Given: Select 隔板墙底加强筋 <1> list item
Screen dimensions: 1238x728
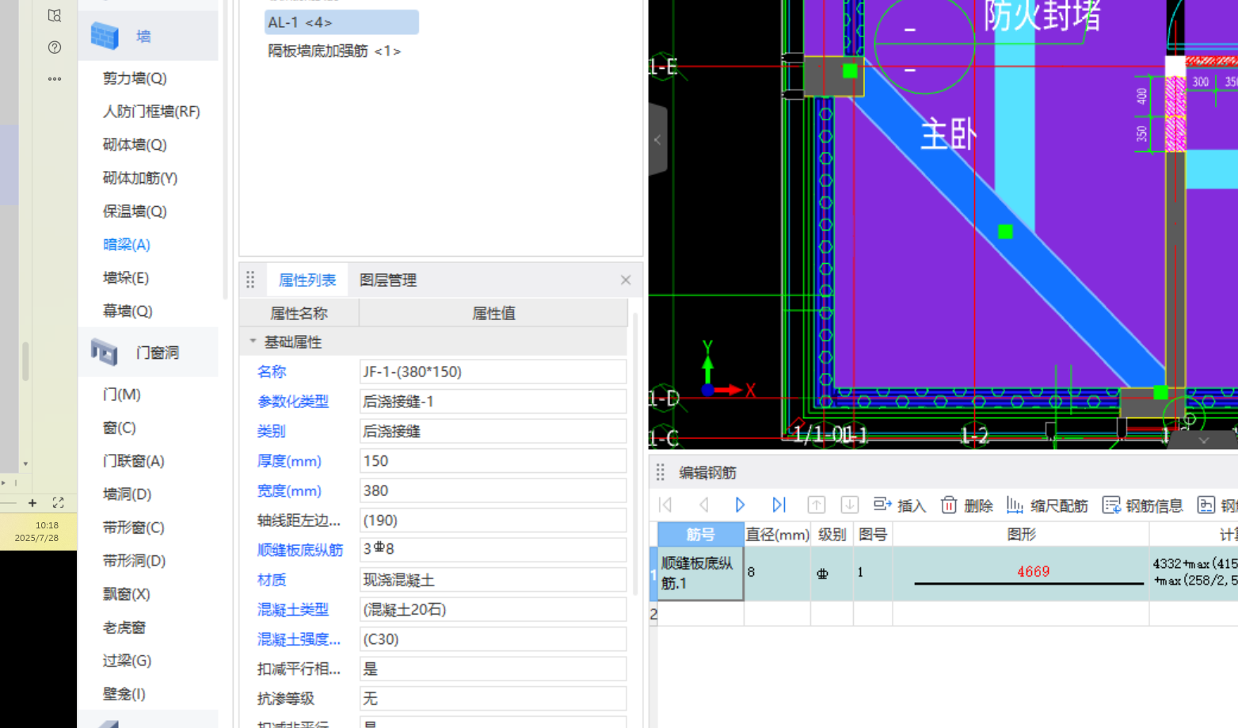Looking at the screenshot, I should [x=334, y=51].
